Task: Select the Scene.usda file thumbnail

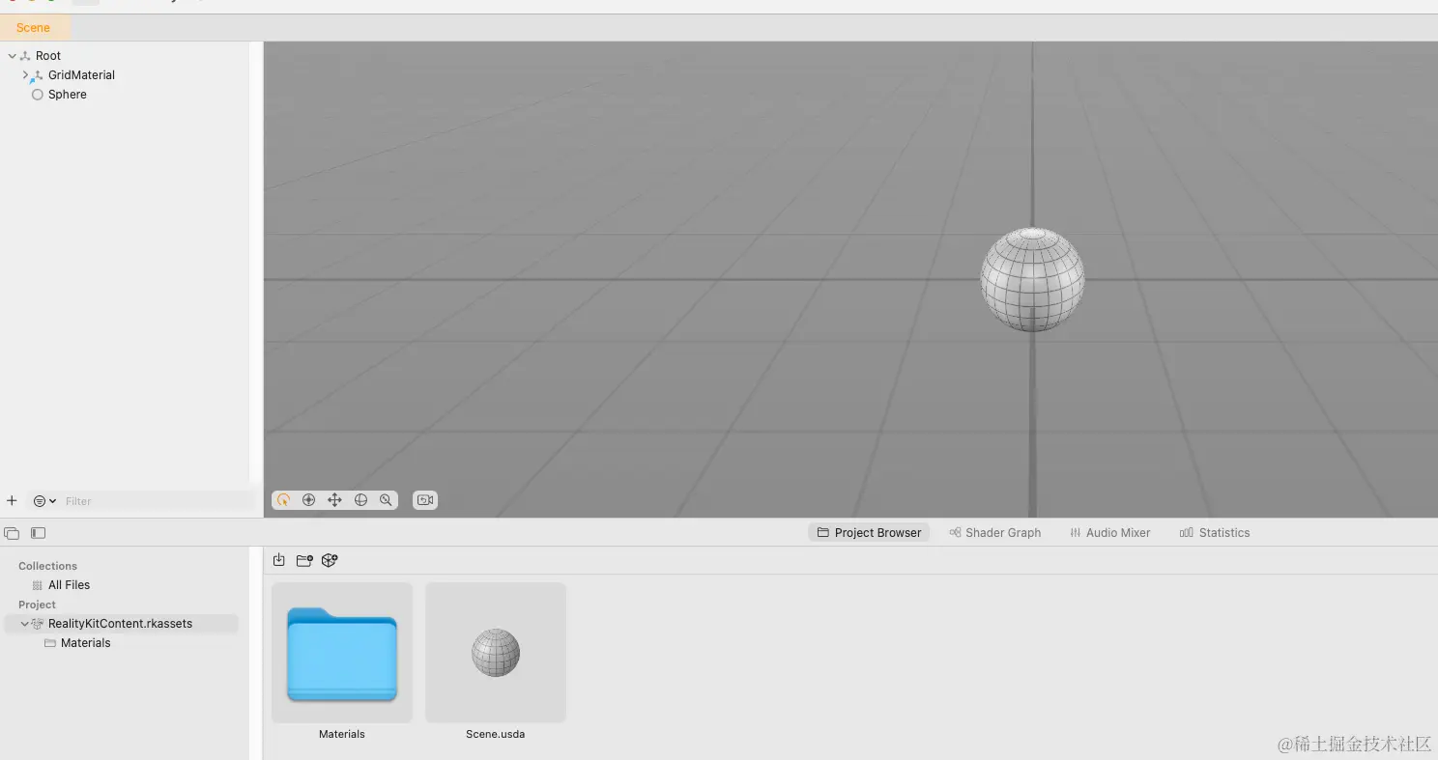Action: 496,653
